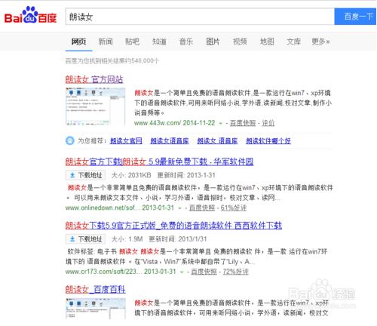Open the 文库 tab
377x326 pixels.
[x=293, y=42]
